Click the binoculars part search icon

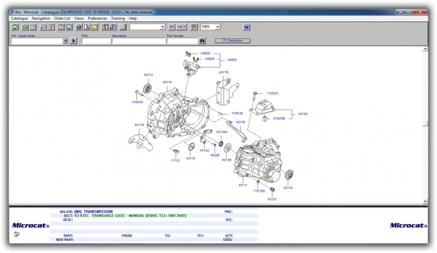coord(202,41)
